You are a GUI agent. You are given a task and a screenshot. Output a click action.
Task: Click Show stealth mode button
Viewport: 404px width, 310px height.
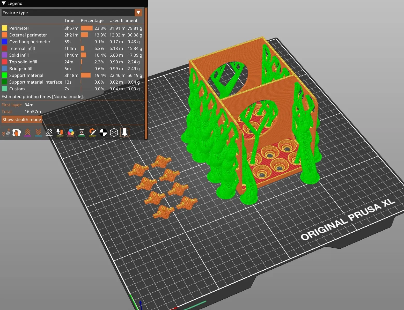(22, 120)
